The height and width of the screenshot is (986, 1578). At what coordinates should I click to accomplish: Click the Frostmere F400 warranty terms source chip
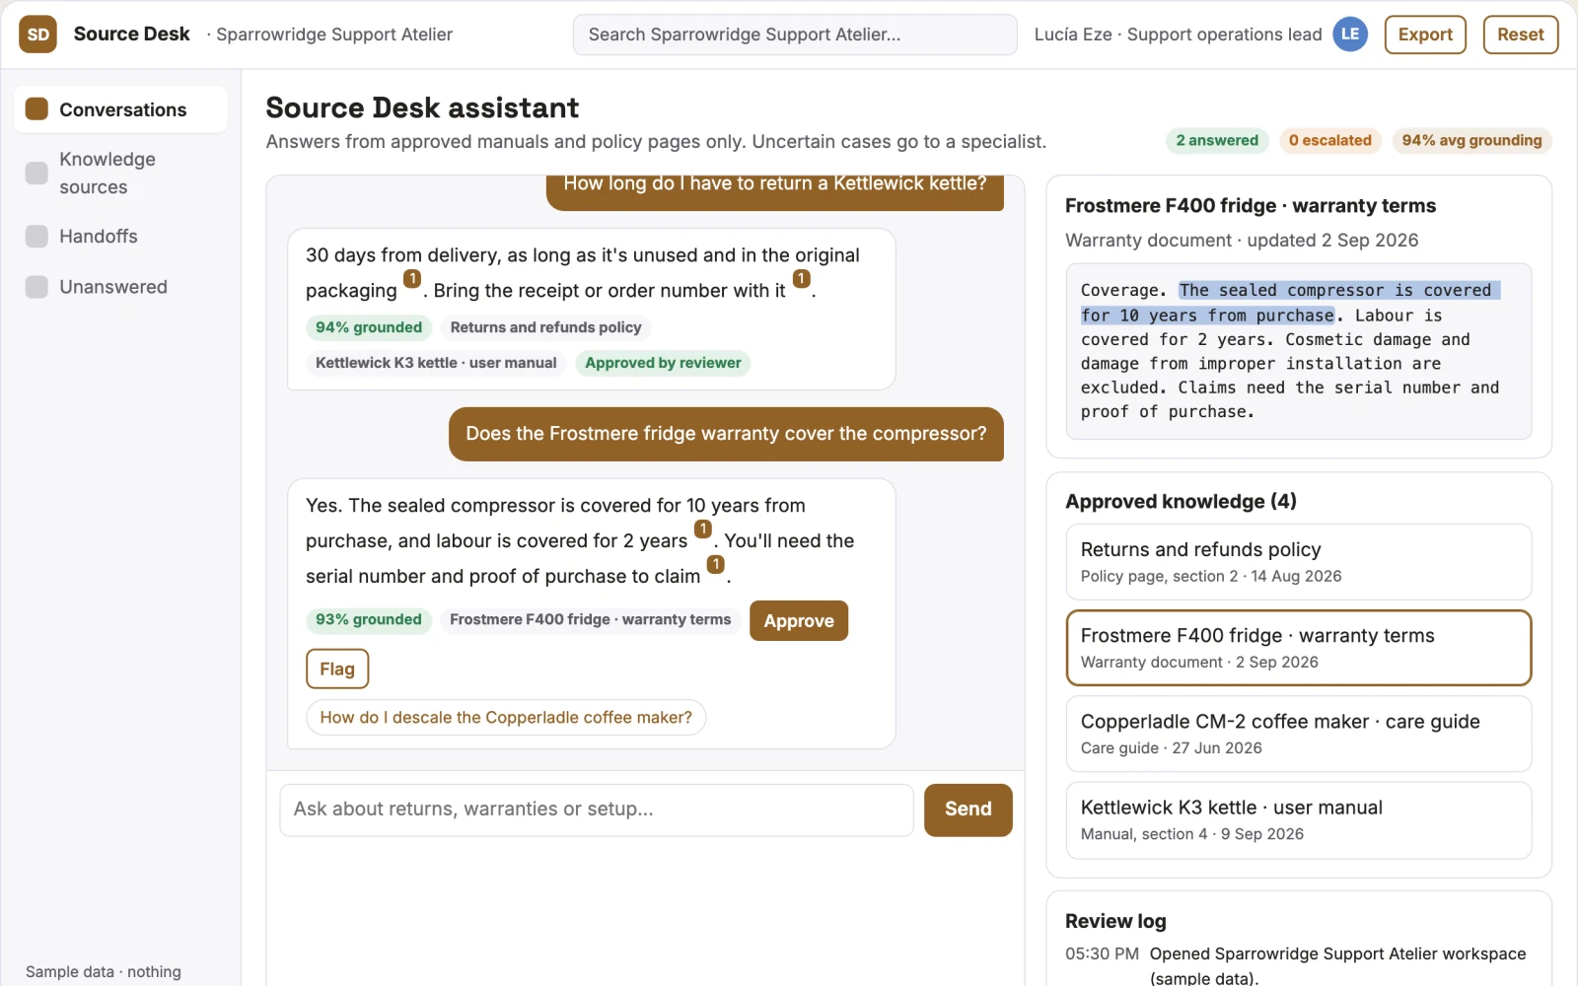591,619
